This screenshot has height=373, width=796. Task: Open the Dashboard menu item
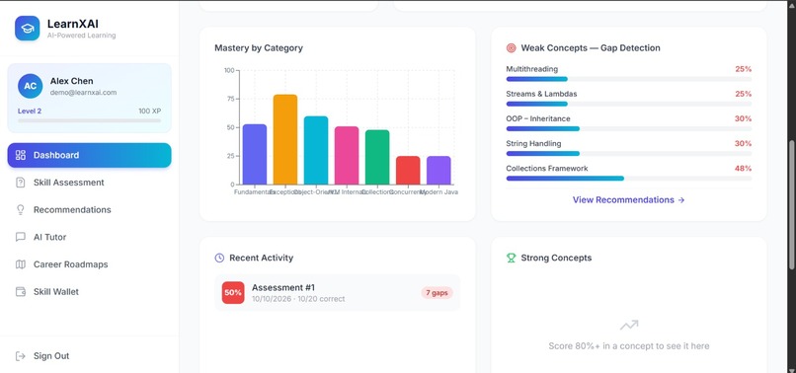89,155
